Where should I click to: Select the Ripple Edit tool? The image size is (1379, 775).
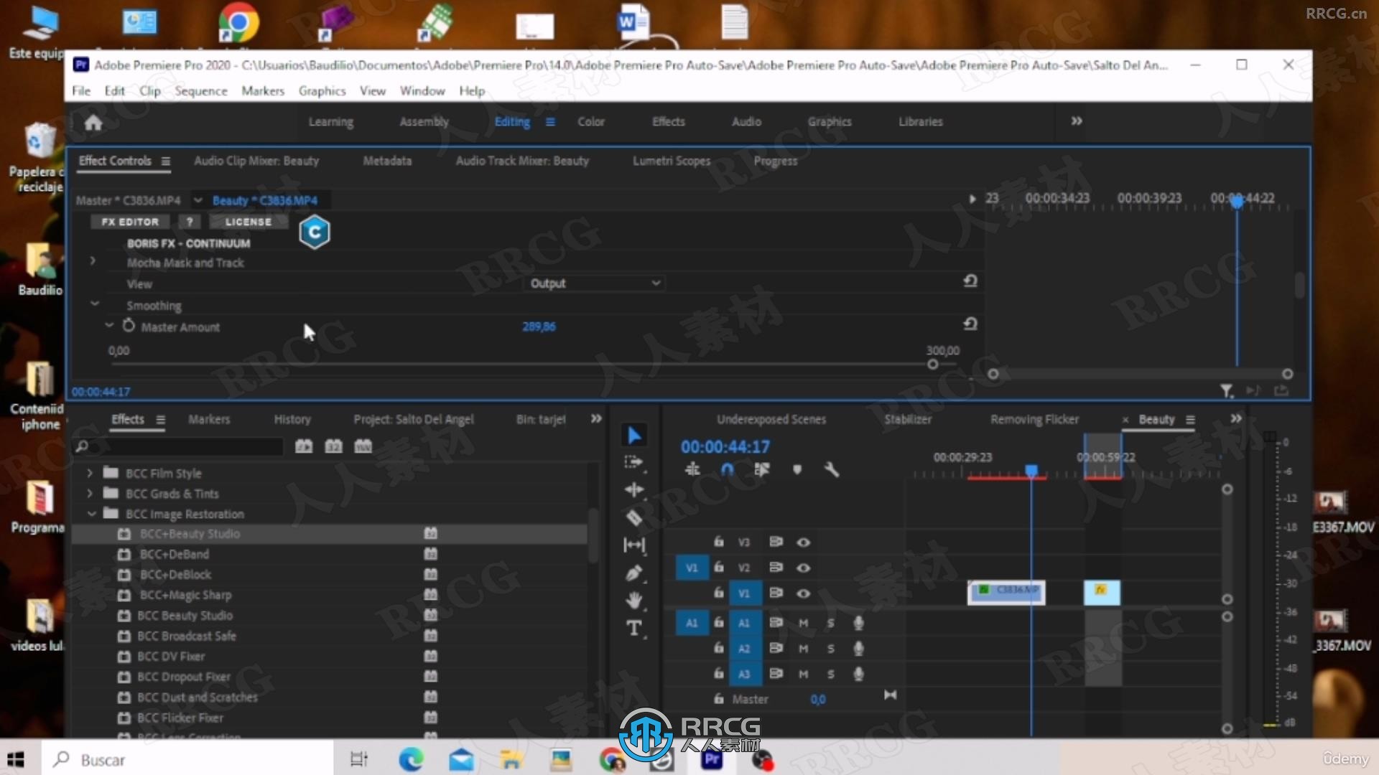click(633, 490)
